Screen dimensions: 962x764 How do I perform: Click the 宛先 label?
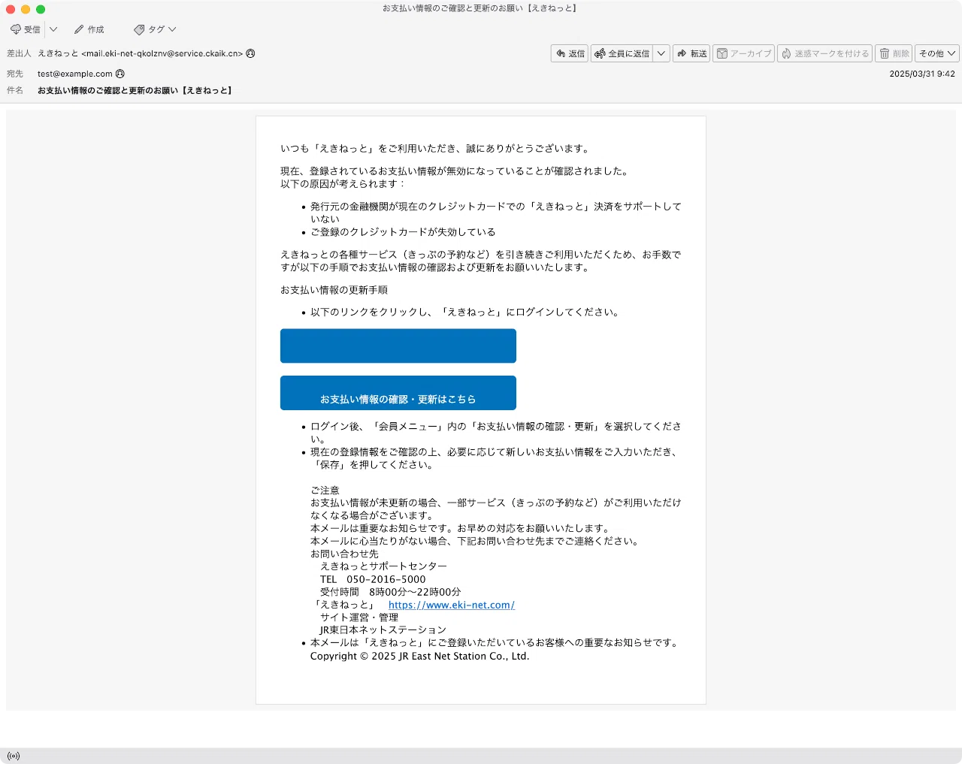click(15, 74)
